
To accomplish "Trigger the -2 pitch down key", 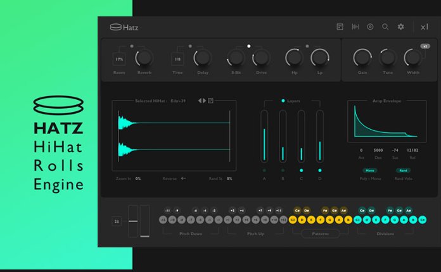I will (214, 211).
